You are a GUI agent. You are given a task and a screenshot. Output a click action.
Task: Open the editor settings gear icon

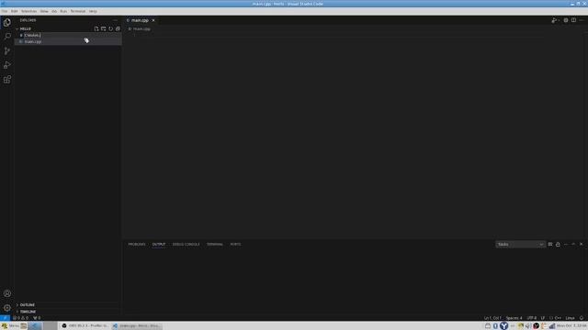[566, 20]
